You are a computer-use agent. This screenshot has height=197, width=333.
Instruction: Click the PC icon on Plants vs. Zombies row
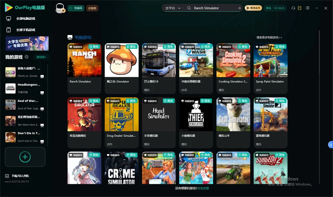point(42,77)
